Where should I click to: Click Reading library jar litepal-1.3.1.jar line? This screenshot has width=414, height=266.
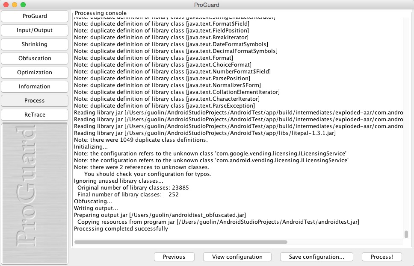click(205, 133)
